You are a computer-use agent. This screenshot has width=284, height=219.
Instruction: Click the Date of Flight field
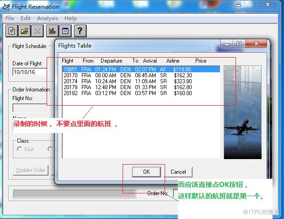tap(30, 72)
